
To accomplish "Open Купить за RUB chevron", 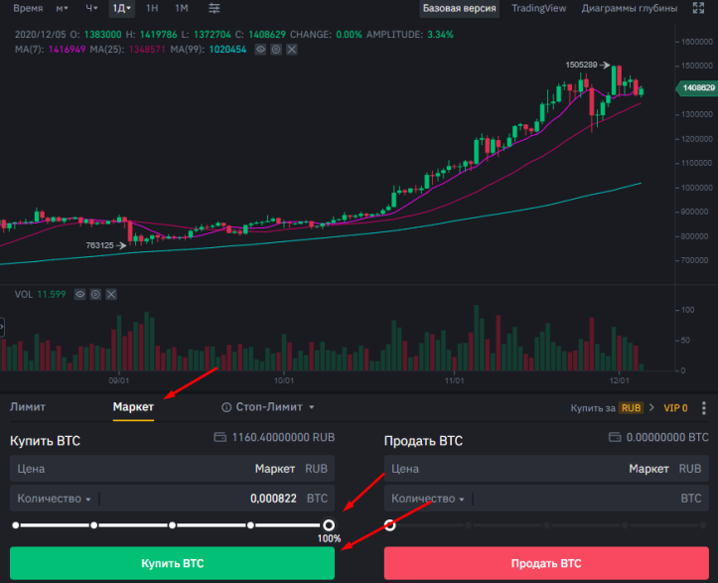I will point(651,407).
